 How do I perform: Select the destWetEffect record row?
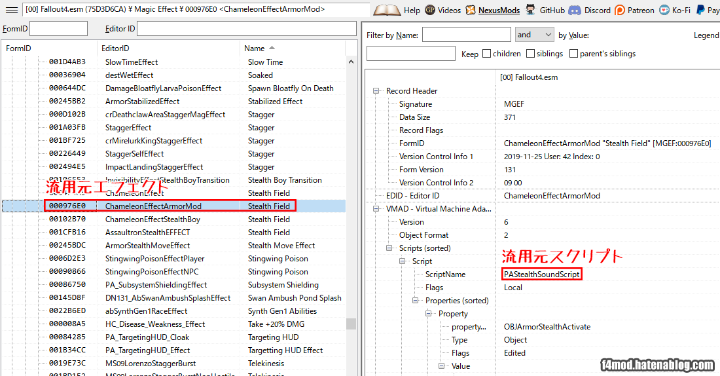tap(173, 75)
